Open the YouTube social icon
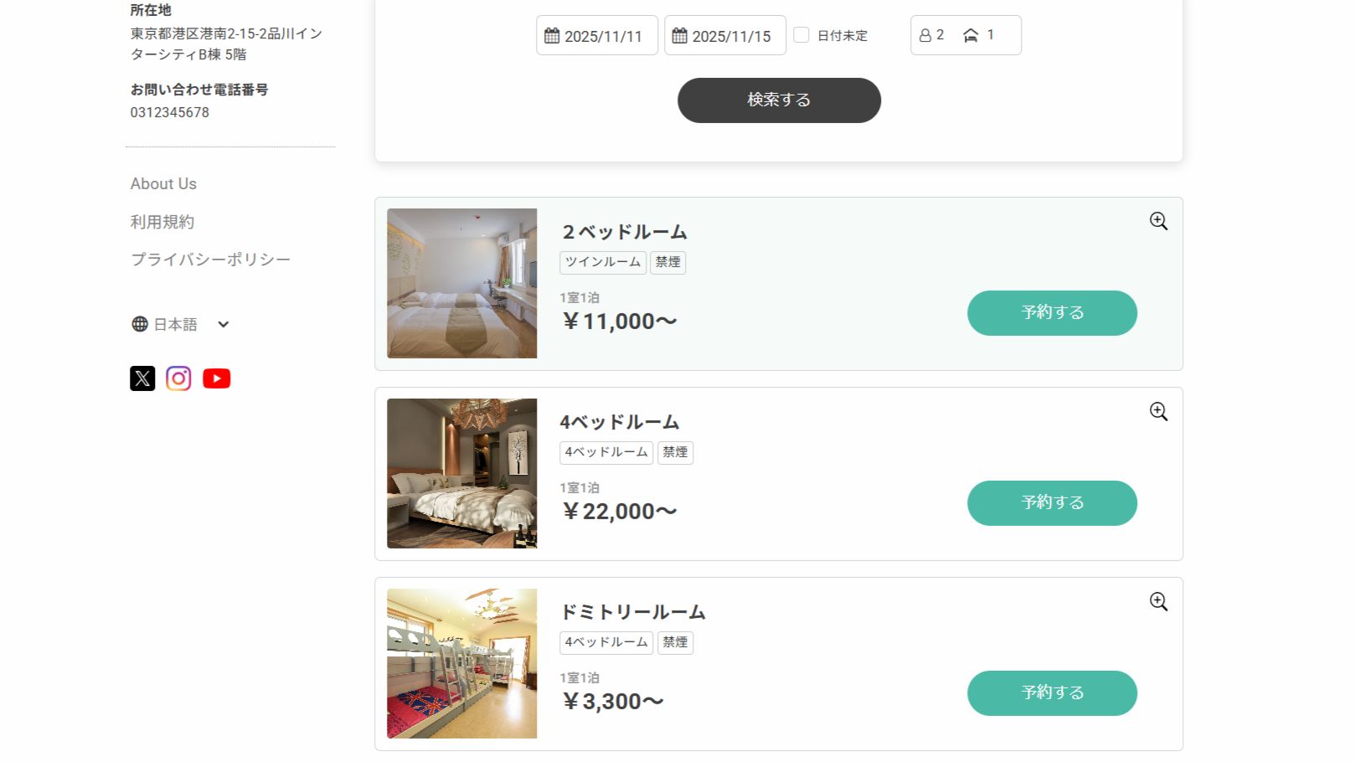The width and height of the screenshot is (1355, 762). pos(216,378)
